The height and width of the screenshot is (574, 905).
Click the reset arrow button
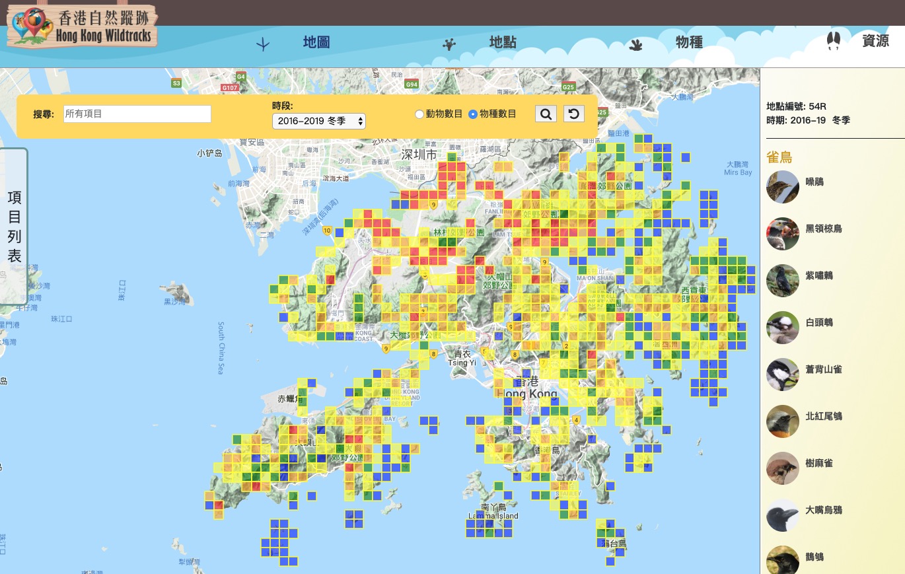point(573,114)
